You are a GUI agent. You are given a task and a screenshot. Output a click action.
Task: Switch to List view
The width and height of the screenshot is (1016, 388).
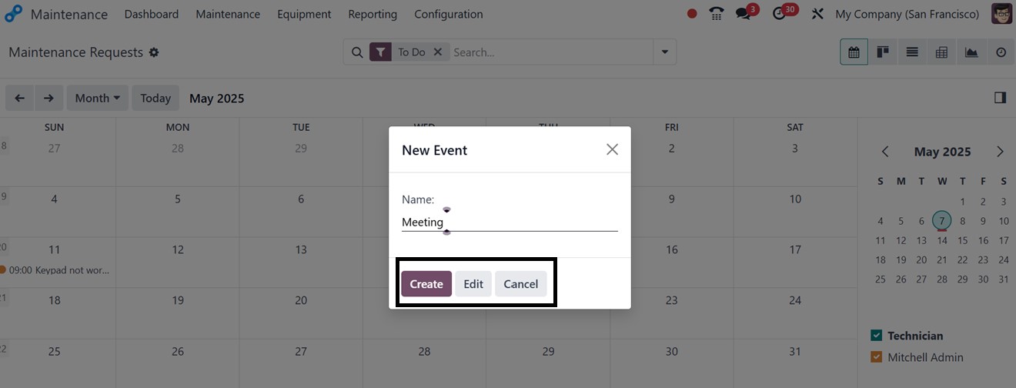pyautogui.click(x=912, y=52)
